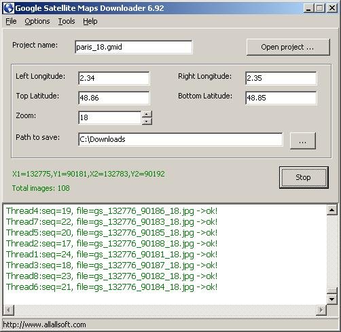Open the Help menu

(90, 21)
